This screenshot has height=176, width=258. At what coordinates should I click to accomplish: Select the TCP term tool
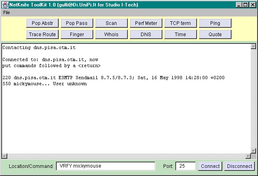180,23
